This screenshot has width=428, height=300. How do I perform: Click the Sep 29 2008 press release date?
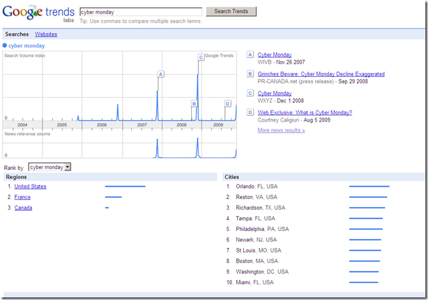click(x=353, y=81)
